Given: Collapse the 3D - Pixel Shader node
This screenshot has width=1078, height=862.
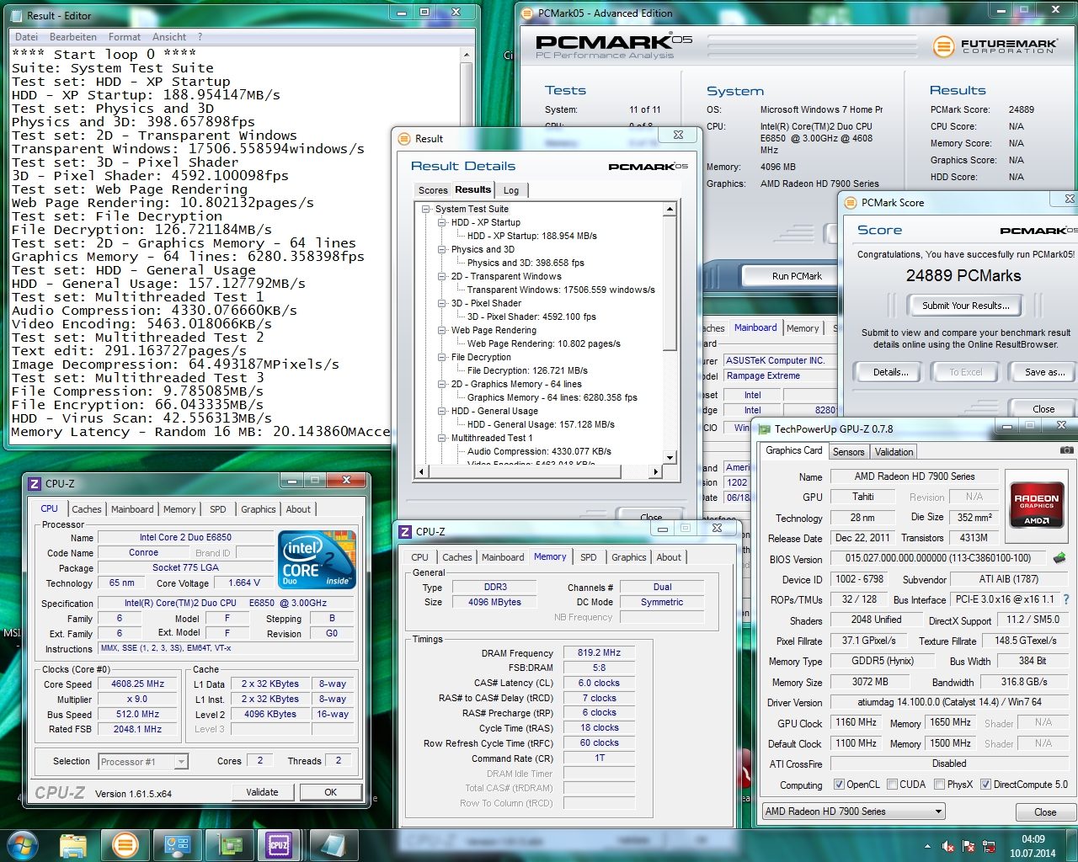Looking at the screenshot, I should tap(442, 303).
